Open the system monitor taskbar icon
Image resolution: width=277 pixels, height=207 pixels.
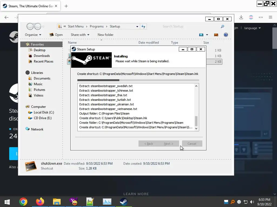(107, 202)
